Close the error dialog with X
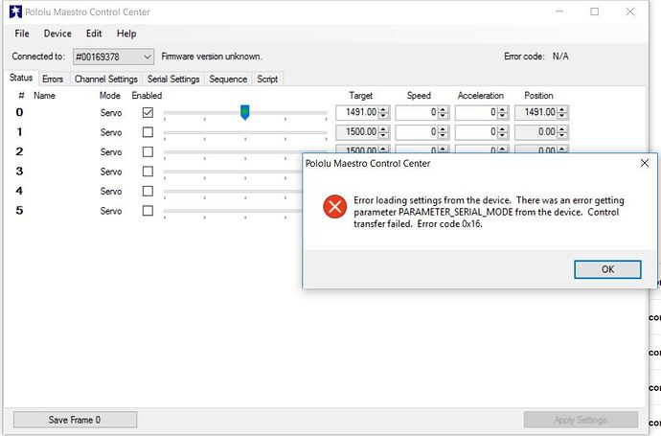661x436 pixels. [x=644, y=163]
